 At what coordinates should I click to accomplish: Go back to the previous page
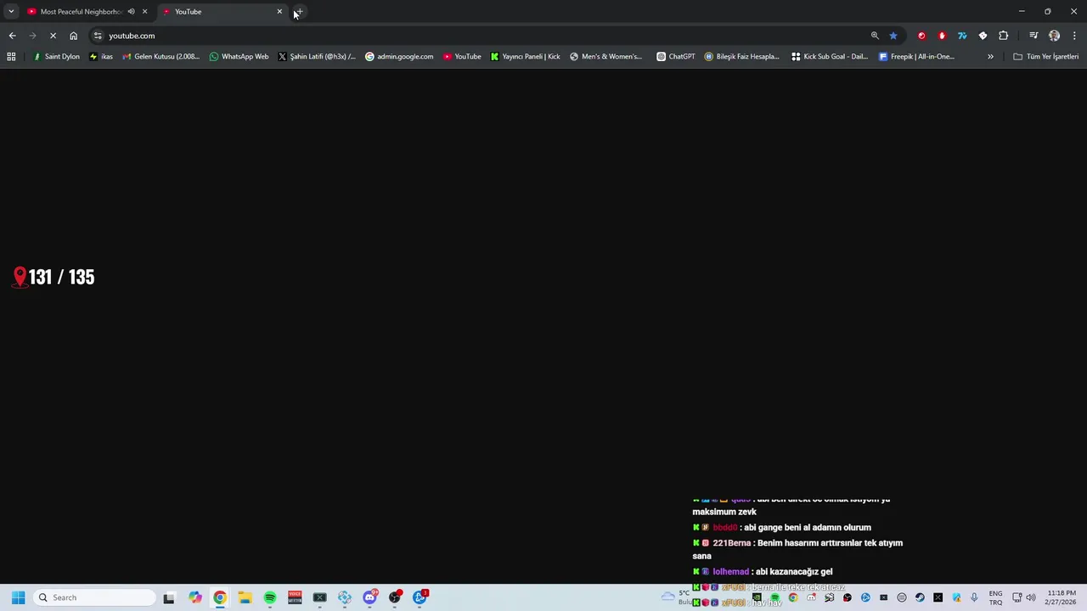(x=12, y=36)
